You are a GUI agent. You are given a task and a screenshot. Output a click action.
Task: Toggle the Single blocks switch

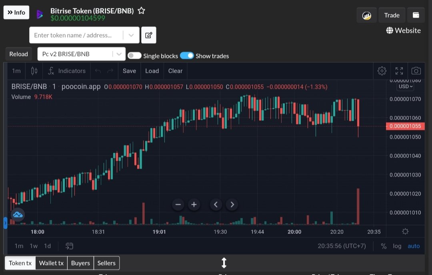(x=134, y=56)
